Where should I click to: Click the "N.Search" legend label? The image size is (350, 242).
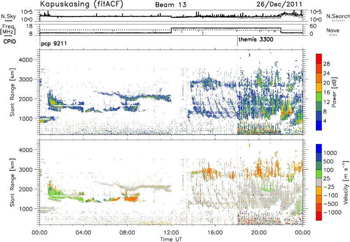338,16
